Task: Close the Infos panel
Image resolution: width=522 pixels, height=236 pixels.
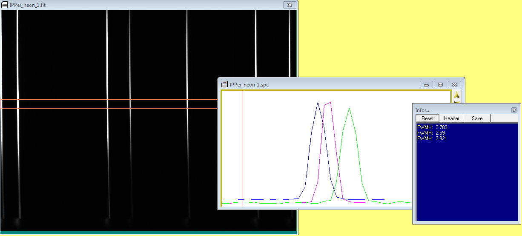Action: pos(514,110)
